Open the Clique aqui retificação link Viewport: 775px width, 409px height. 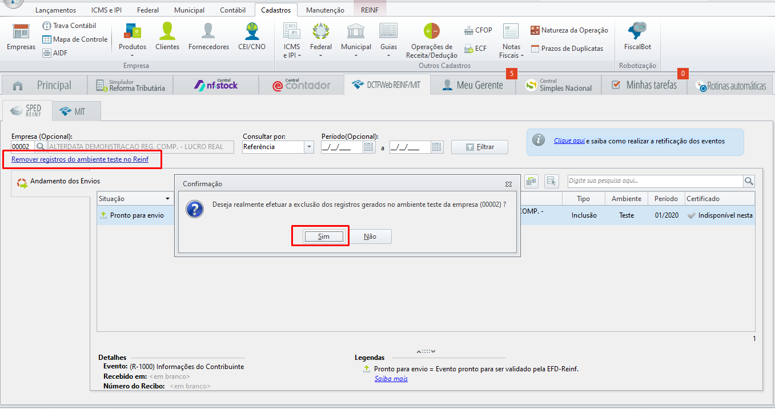[x=569, y=141]
